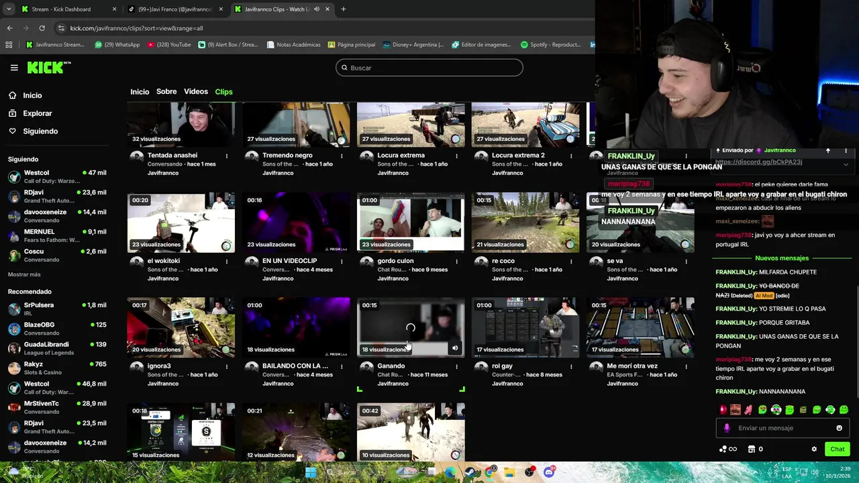859x483 pixels.
Task: Click the Inicio home icon in sidebar
Action: pos(13,95)
